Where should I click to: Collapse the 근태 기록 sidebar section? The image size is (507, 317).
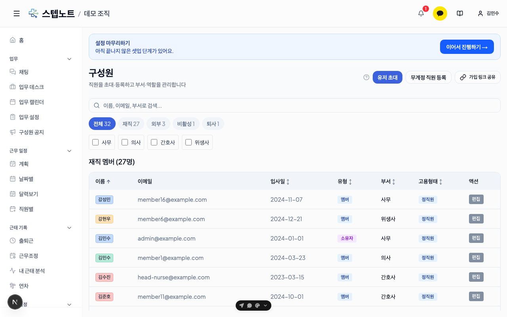69,228
